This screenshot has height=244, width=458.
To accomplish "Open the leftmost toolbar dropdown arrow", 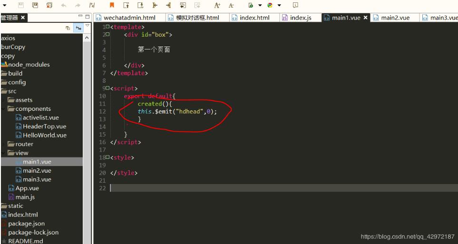I will (x=4, y=5).
